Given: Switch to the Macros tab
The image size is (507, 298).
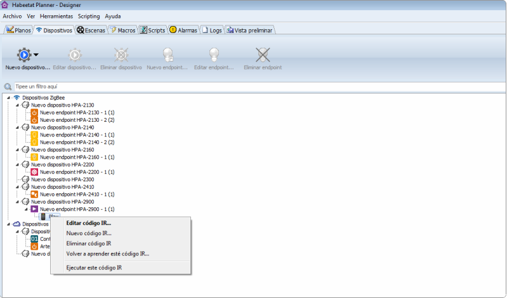Looking at the screenshot, I should 123,30.
